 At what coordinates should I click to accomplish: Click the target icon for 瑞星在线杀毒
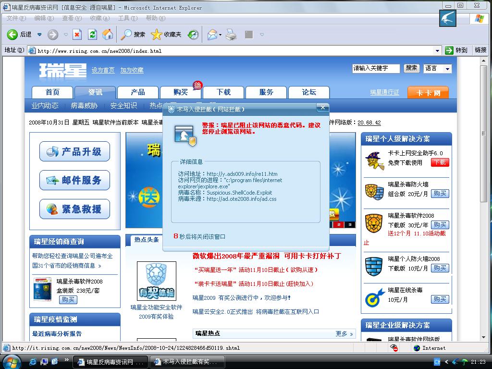(375, 297)
